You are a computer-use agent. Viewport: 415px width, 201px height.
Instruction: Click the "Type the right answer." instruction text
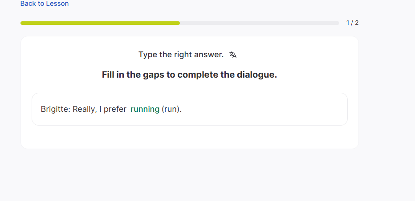click(181, 55)
